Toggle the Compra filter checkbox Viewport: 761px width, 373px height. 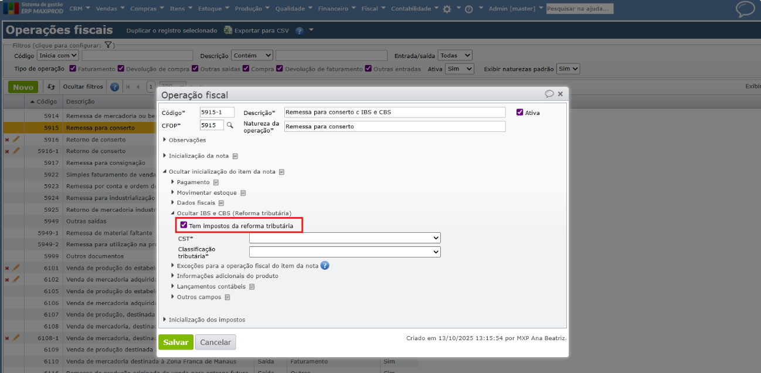246,69
